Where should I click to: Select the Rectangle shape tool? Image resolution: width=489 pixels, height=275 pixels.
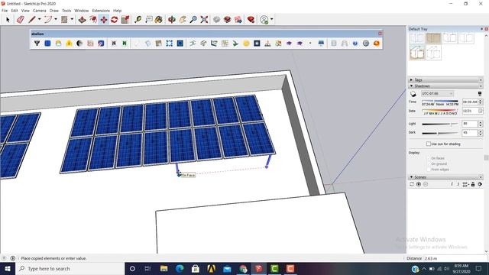pos(64,20)
